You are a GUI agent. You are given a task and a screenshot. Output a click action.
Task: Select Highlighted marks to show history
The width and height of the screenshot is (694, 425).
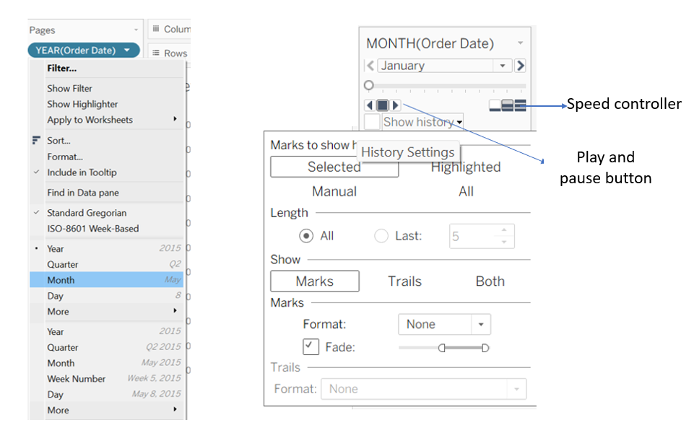[x=466, y=167]
